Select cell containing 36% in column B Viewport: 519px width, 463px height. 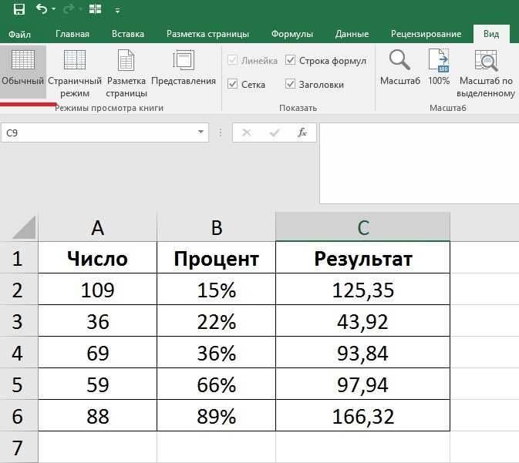216,353
